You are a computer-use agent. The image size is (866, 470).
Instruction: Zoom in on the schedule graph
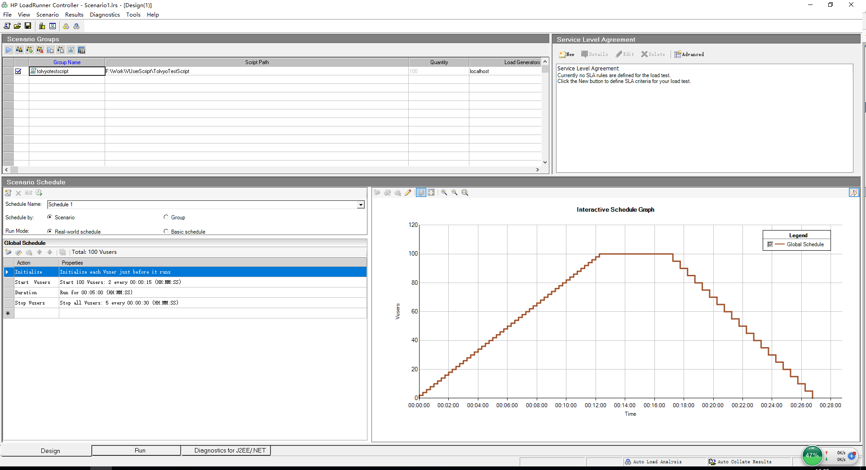[444, 192]
